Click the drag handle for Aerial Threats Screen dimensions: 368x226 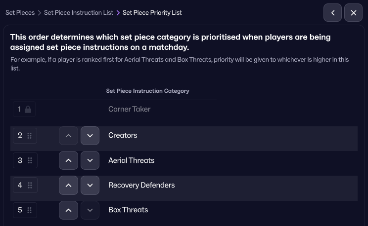click(x=30, y=160)
